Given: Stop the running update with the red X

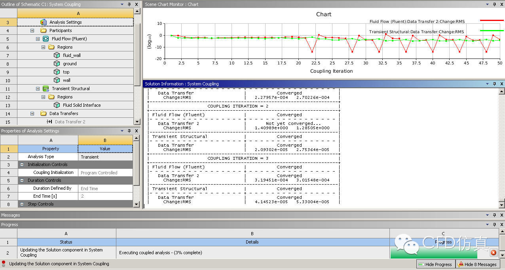Looking at the screenshot, I should (x=494, y=253).
